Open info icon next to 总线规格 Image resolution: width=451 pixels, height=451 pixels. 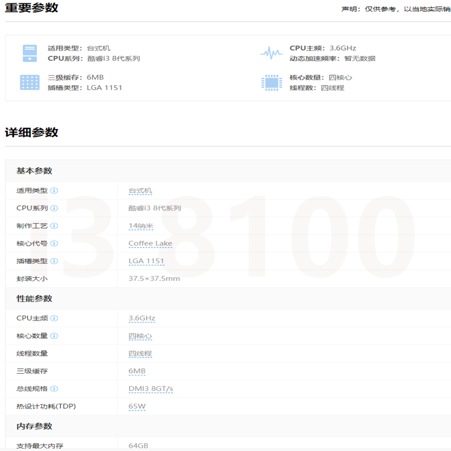click(x=54, y=388)
